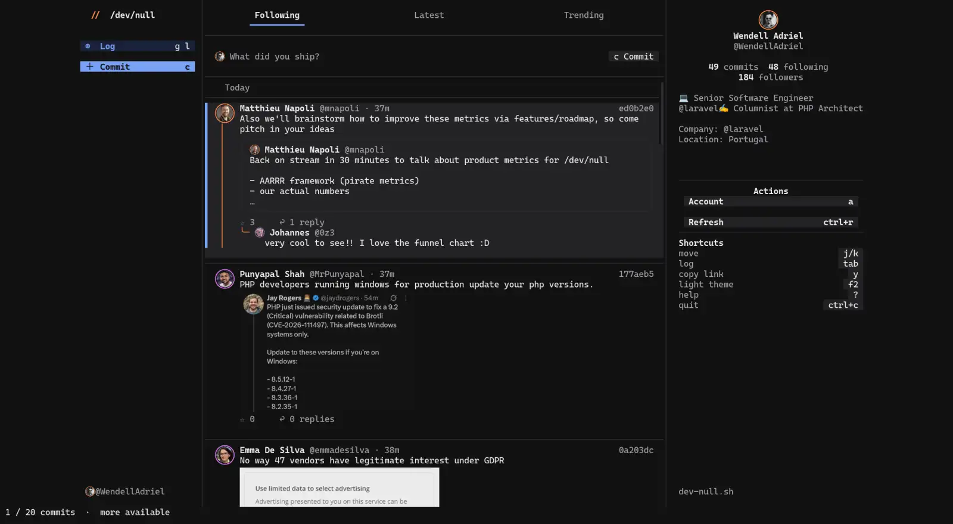Click the '49 commits' count in profile
953x524 pixels.
pos(733,67)
